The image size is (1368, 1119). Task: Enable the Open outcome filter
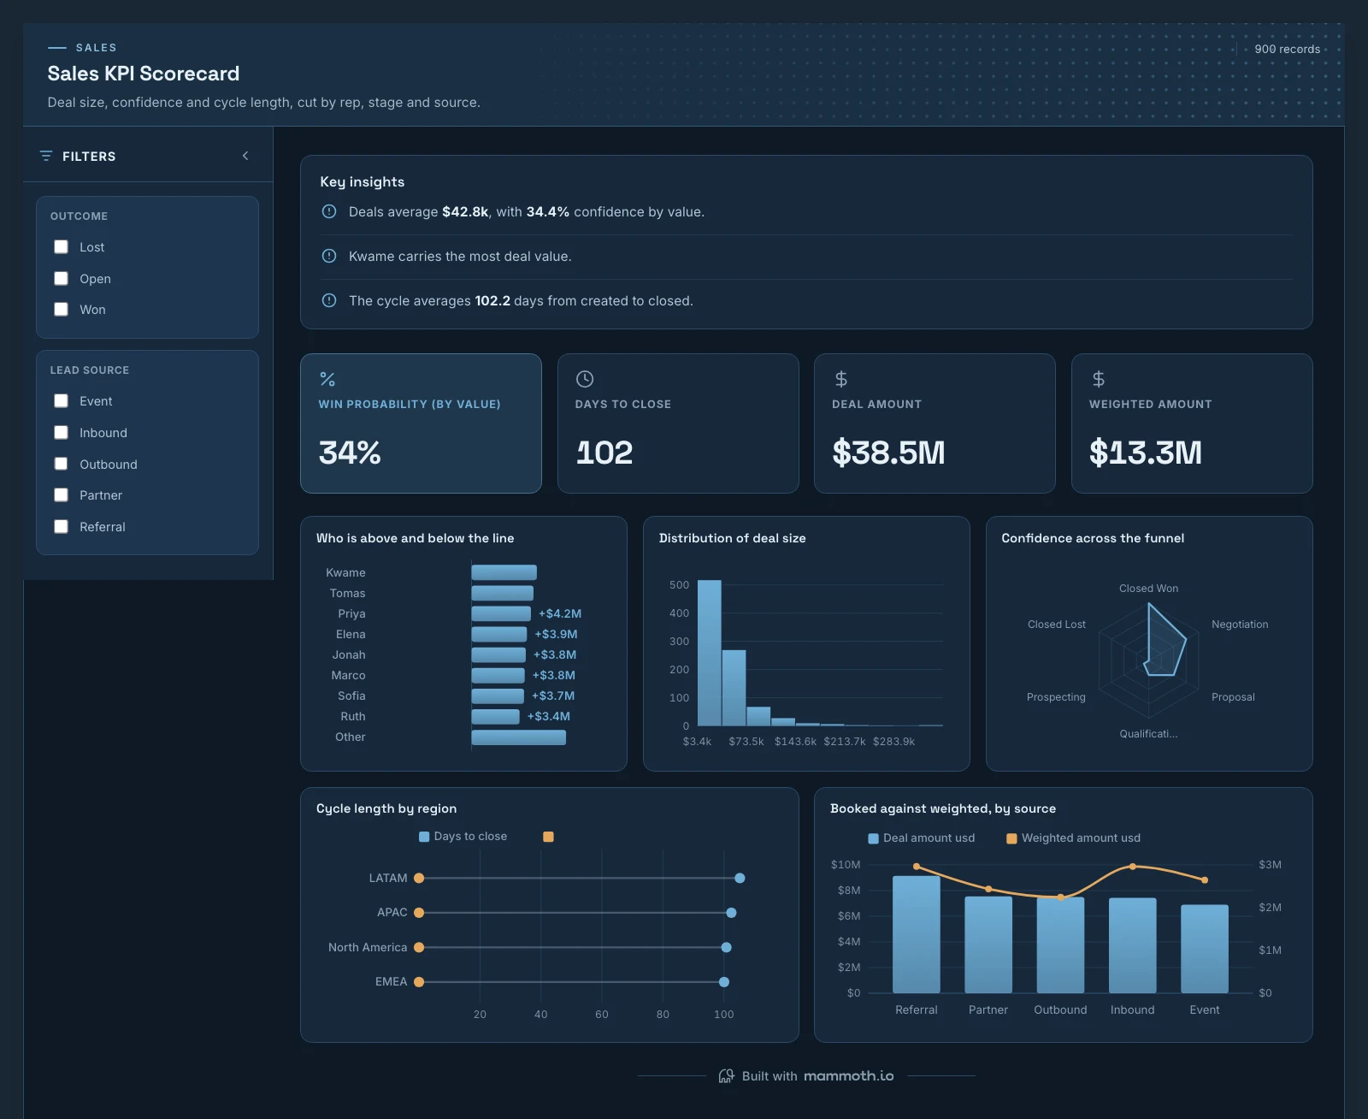tap(62, 278)
